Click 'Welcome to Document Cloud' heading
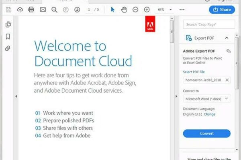Viewport: 241px width, 160px height. tap(83, 54)
